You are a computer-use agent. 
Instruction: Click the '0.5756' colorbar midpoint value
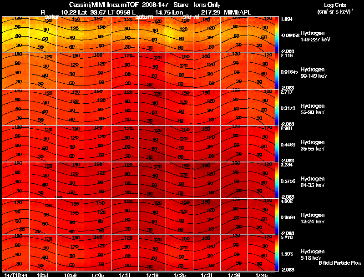coord(288,181)
